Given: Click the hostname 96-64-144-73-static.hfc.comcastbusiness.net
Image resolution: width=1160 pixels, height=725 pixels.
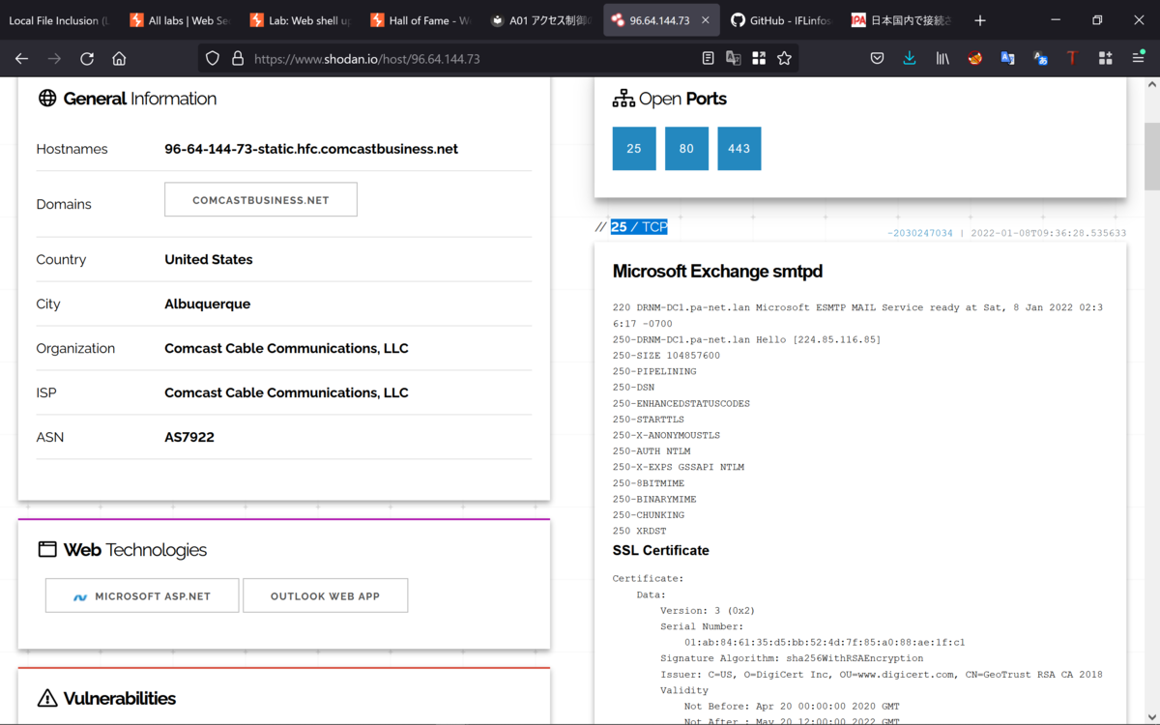Looking at the screenshot, I should tap(311, 149).
